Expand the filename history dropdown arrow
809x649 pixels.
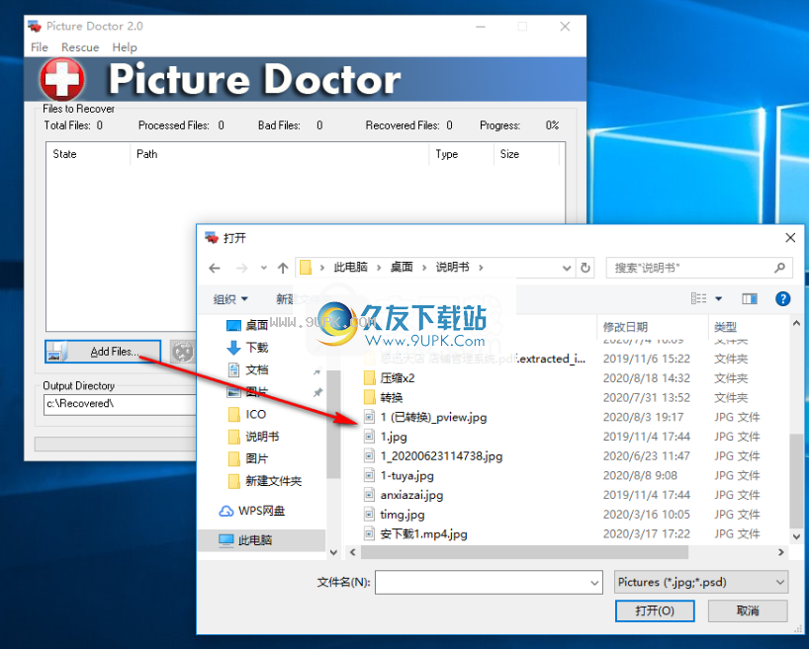click(x=595, y=583)
